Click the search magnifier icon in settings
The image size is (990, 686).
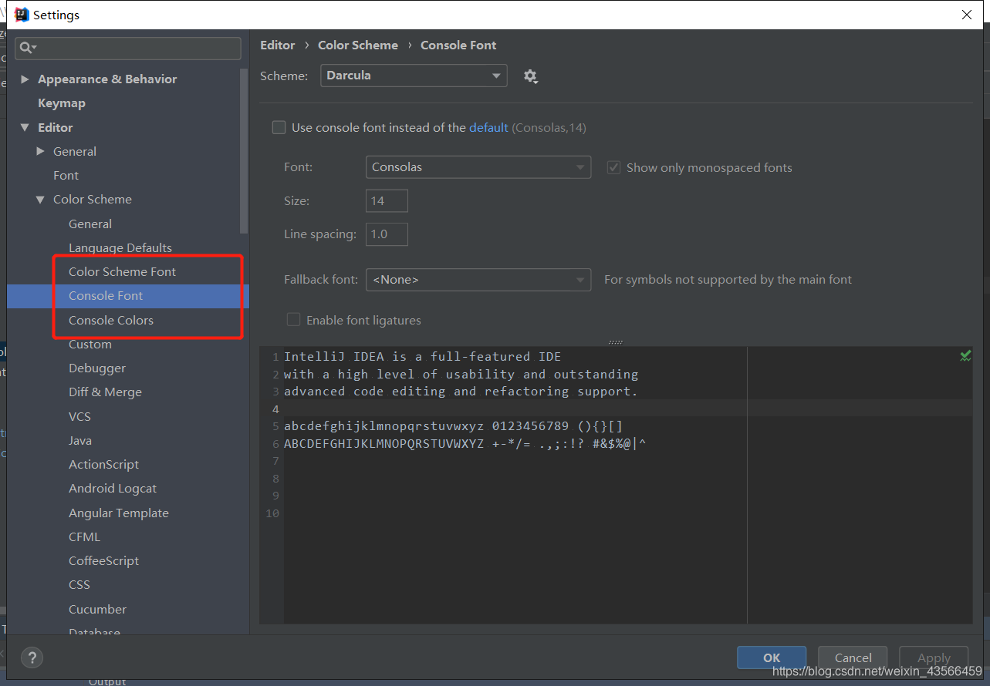[x=27, y=48]
